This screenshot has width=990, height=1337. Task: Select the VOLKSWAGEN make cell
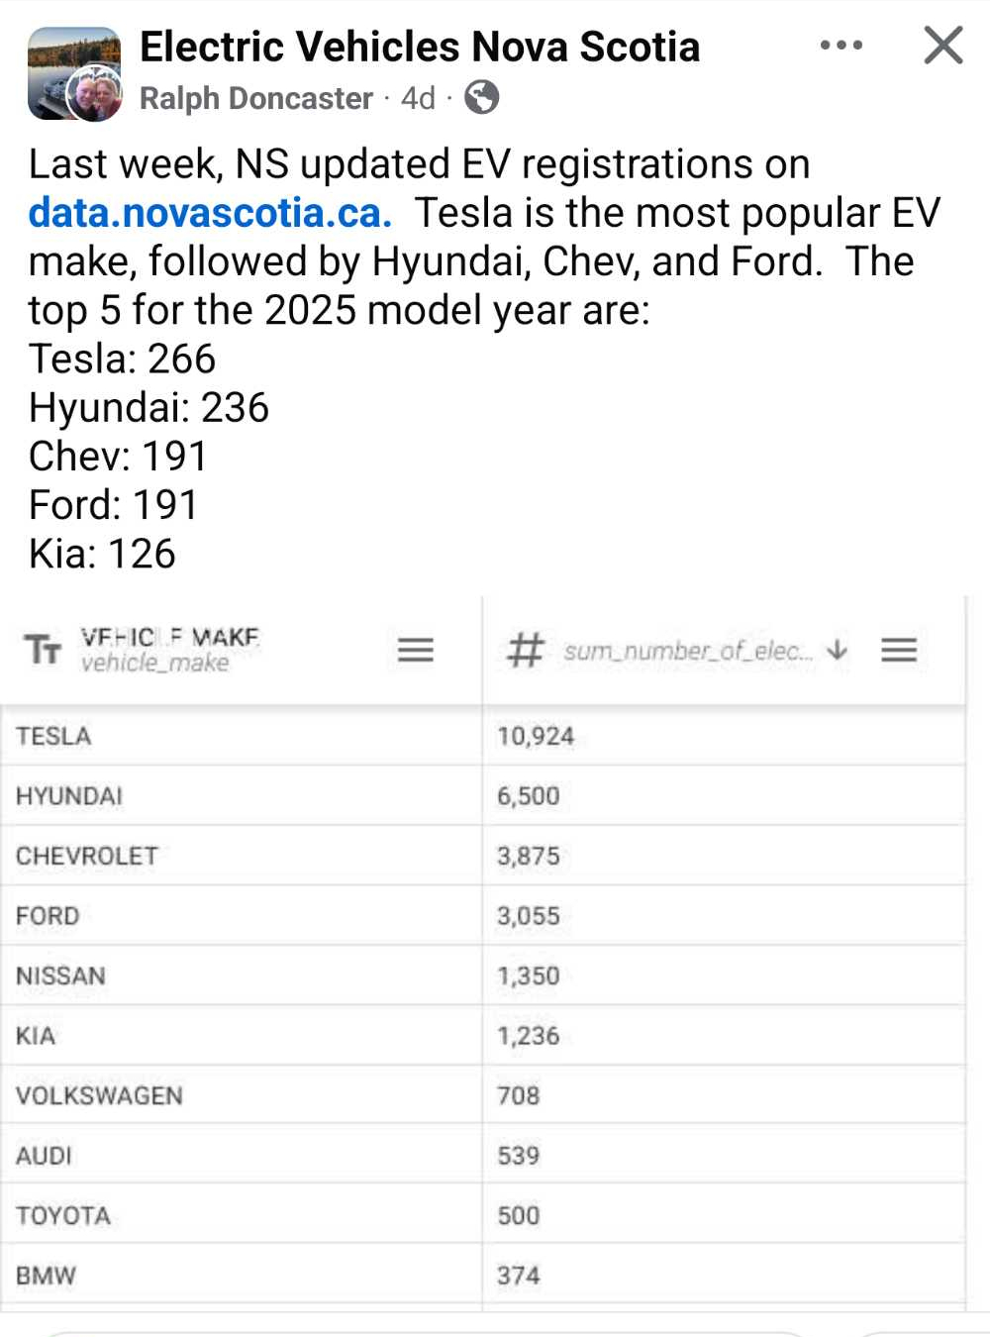(x=99, y=1095)
